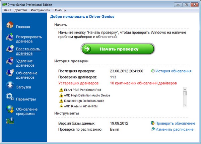Click the download arrow icon

[10, 85]
